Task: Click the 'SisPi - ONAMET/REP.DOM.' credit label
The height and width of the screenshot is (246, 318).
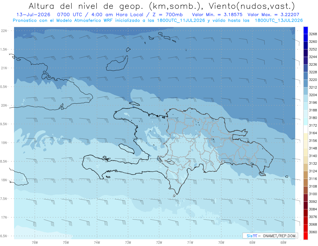Action: 270,236
